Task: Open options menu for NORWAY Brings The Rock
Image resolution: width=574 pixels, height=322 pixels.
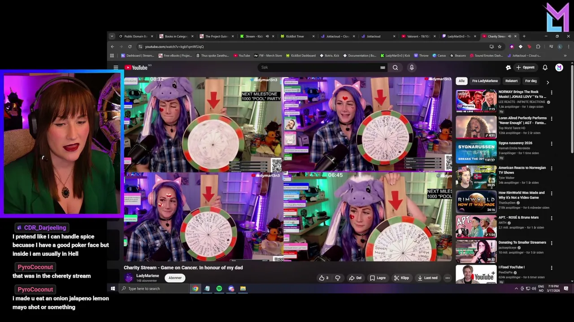Action: [x=552, y=93]
